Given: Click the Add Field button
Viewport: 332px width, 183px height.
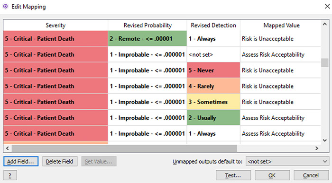Looking at the screenshot, I should 21,161.
